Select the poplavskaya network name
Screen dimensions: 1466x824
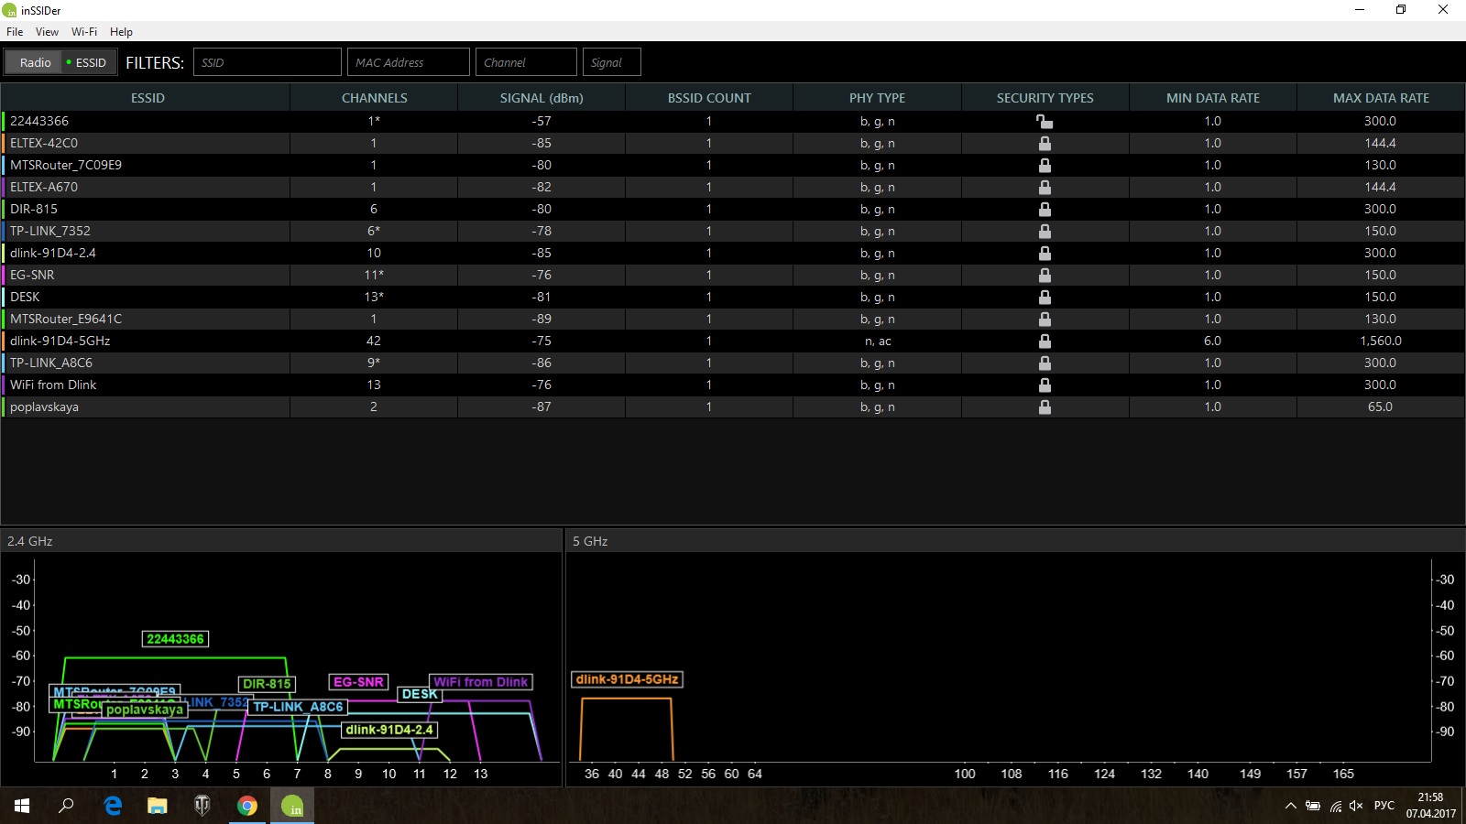click(44, 407)
